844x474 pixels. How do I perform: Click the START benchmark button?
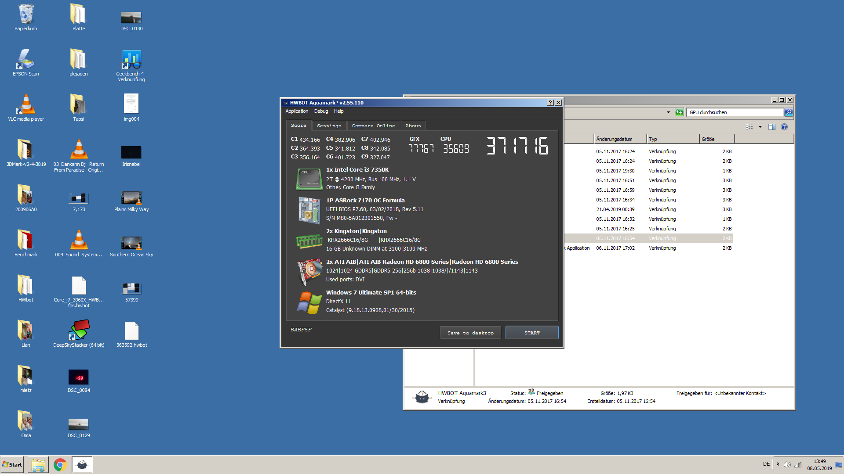[x=532, y=333]
